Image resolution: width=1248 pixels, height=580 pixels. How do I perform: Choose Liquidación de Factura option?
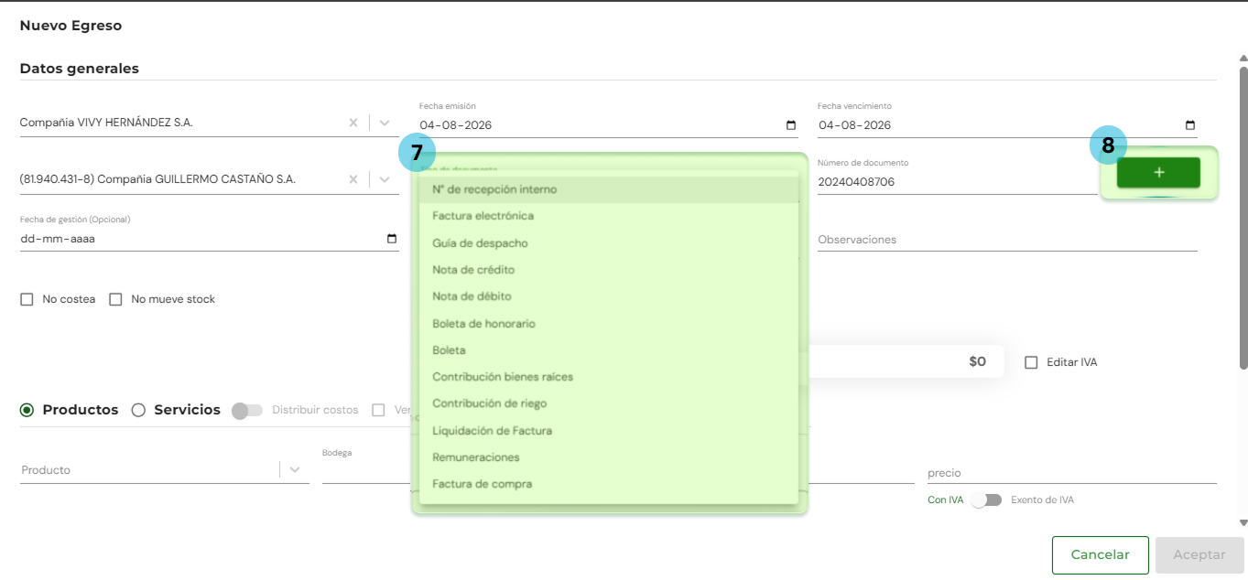click(x=609, y=431)
